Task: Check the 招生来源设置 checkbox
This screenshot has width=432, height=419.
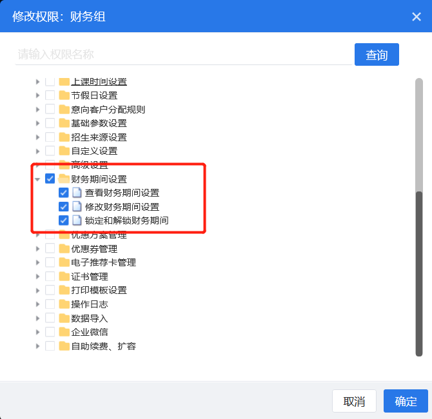Action: [x=50, y=137]
